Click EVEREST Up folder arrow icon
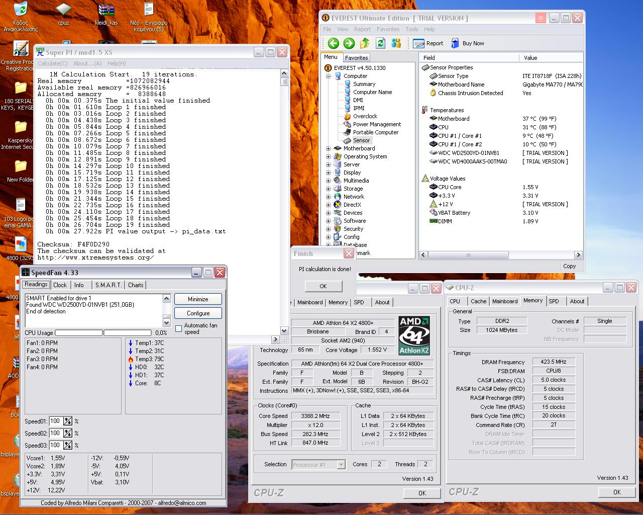The height and width of the screenshot is (515, 643). (365, 43)
